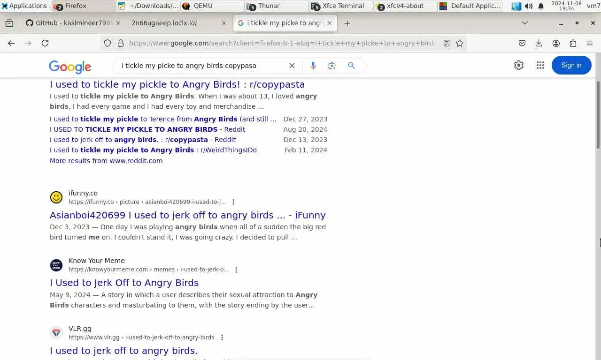Open options menu for Know Your Meme result
601x360 pixels.
coord(236,270)
